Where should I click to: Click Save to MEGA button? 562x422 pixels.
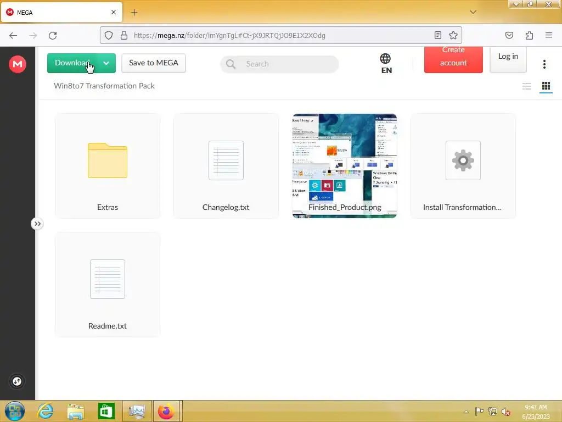154,63
